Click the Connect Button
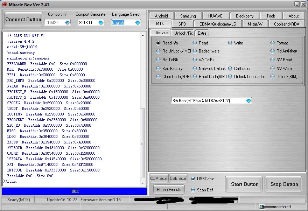Screen dimensions: 308x211 [x=23, y=19]
